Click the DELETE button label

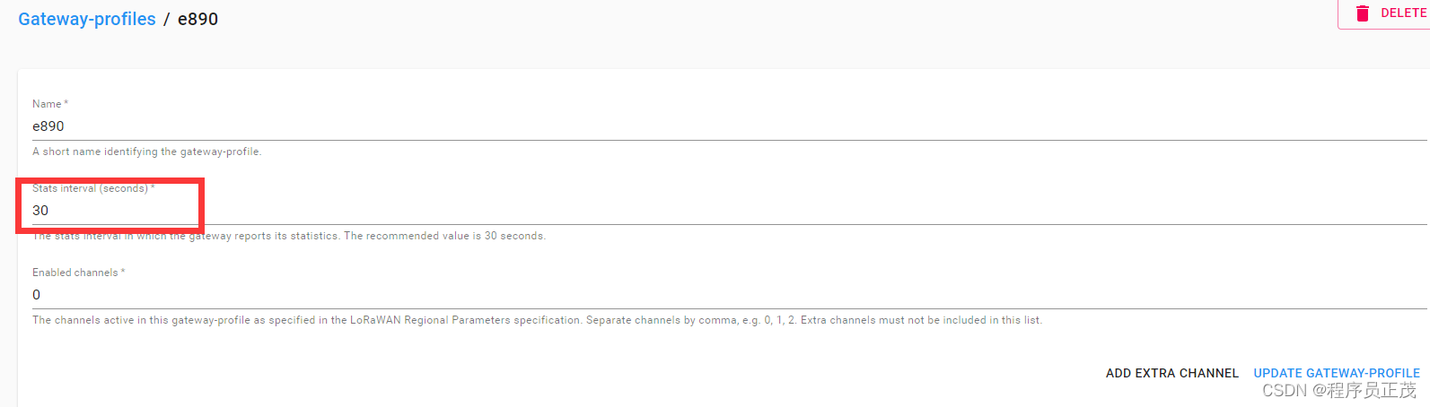(1403, 13)
